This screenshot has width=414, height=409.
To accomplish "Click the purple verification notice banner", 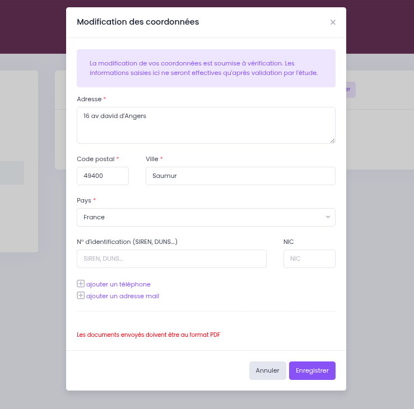I will click(x=206, y=68).
